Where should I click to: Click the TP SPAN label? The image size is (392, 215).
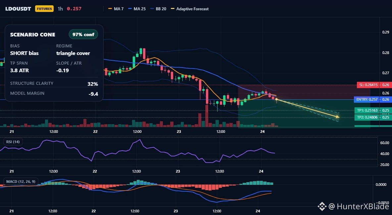click(x=19, y=63)
